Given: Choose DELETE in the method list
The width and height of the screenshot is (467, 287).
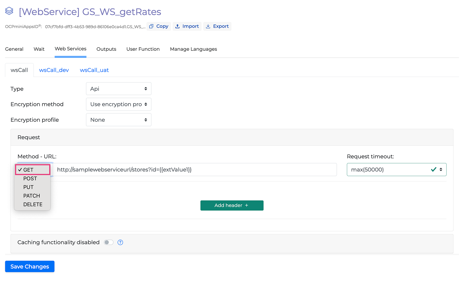Looking at the screenshot, I should [33, 204].
